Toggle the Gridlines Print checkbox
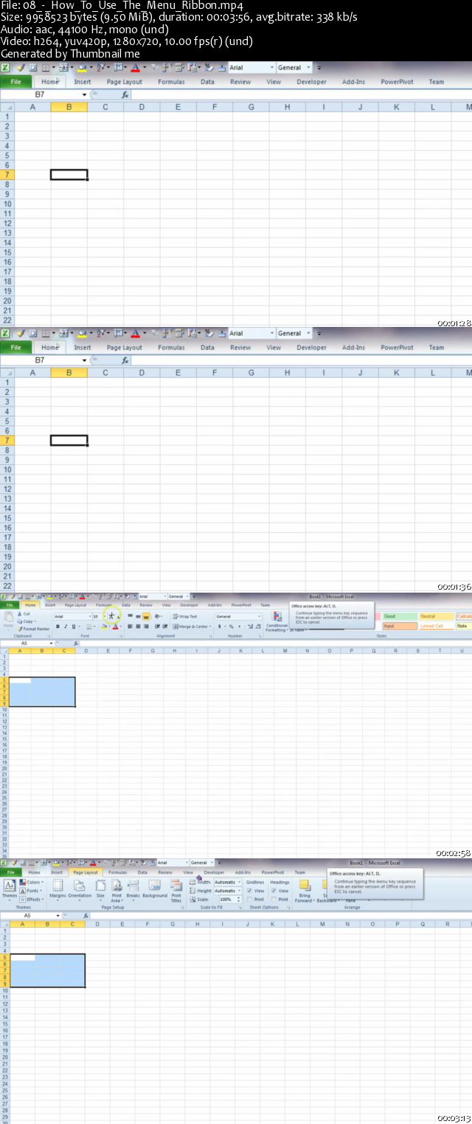472x1124 pixels. click(249, 900)
